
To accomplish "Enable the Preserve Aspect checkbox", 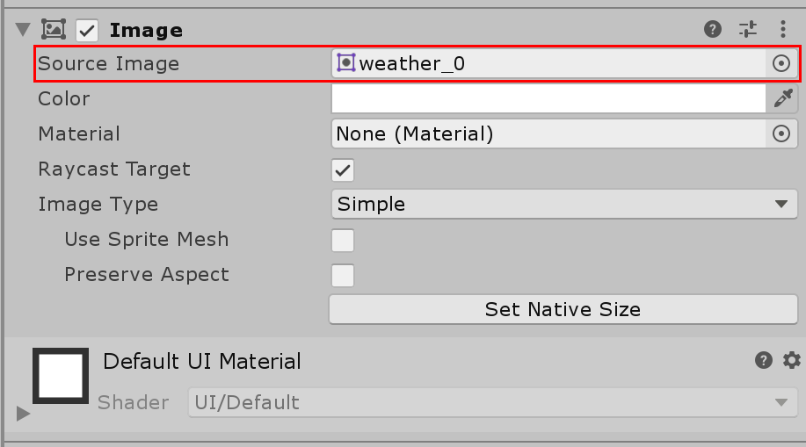I will (343, 275).
